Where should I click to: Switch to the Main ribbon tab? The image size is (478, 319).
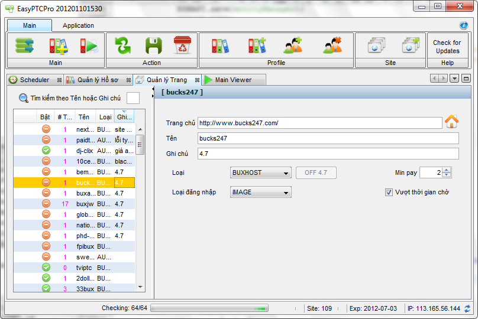30,25
